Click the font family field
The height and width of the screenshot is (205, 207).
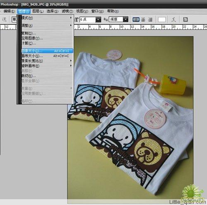point(14,19)
